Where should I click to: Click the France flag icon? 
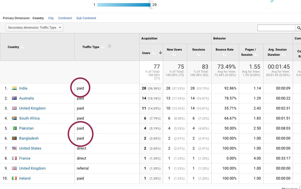tap(14, 158)
